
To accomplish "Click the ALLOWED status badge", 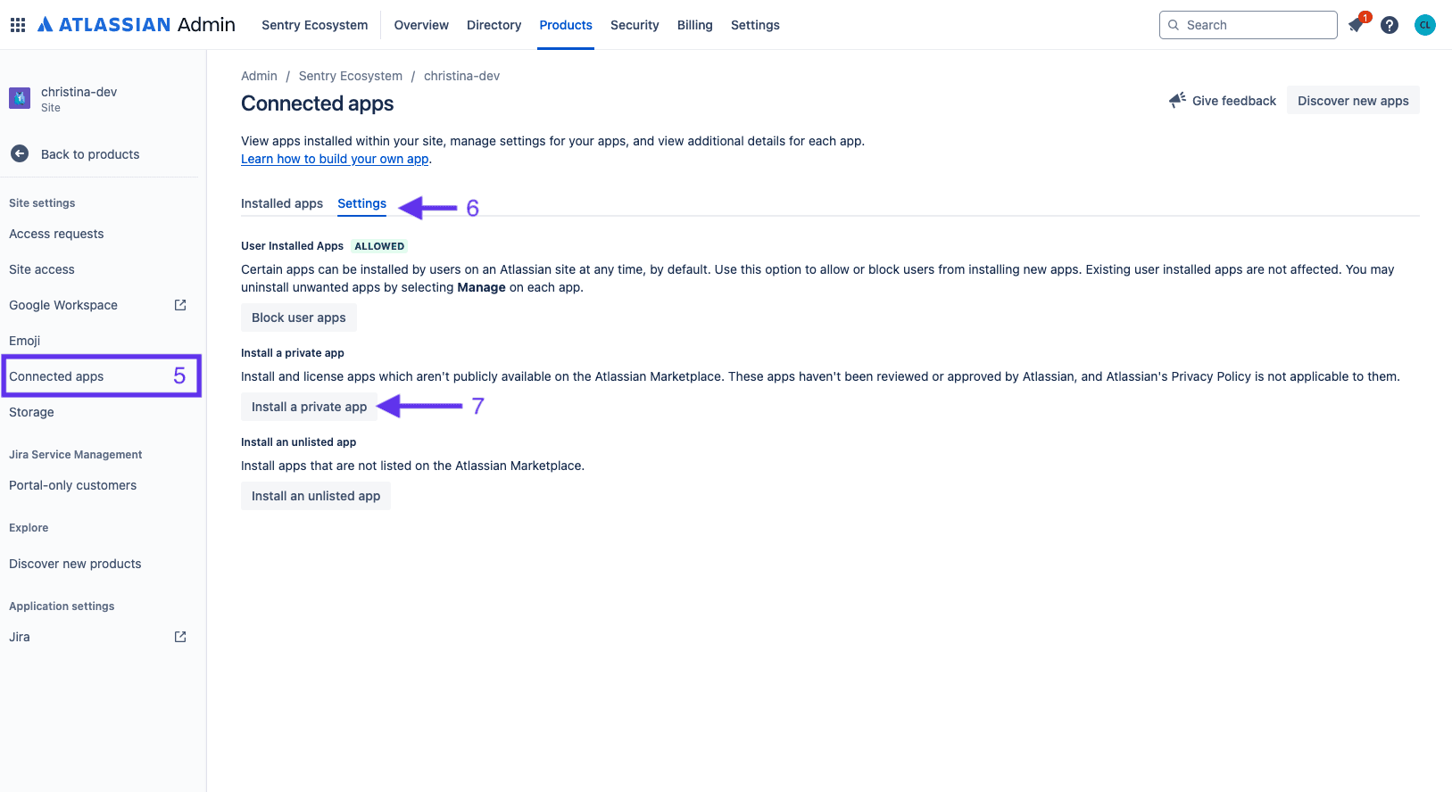I will (379, 246).
